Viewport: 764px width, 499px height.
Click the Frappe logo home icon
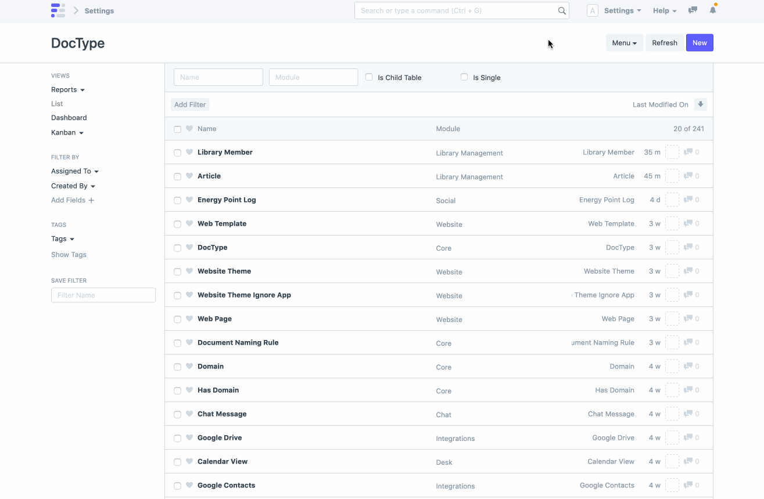[x=58, y=10]
